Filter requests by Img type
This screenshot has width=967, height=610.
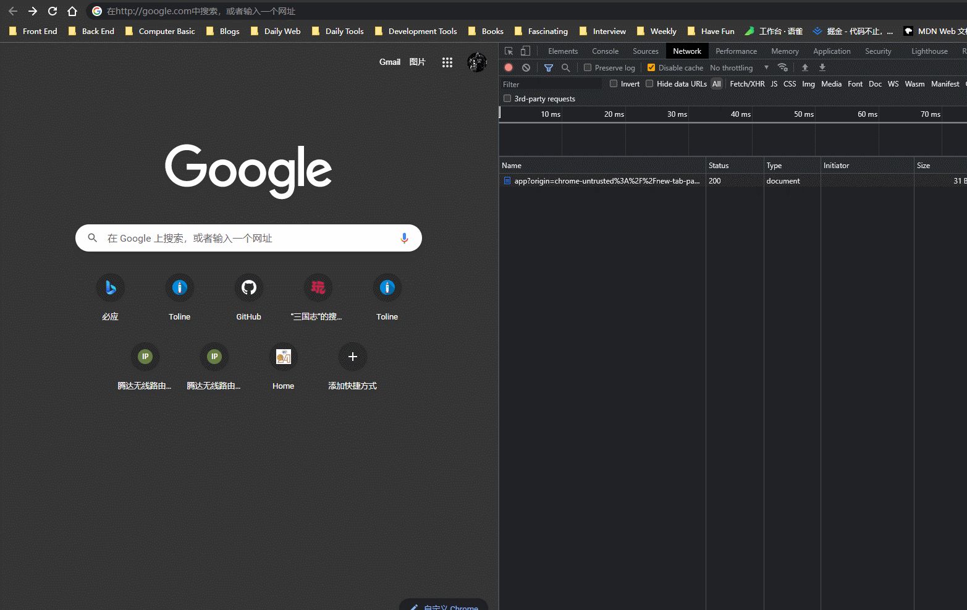pyautogui.click(x=808, y=84)
